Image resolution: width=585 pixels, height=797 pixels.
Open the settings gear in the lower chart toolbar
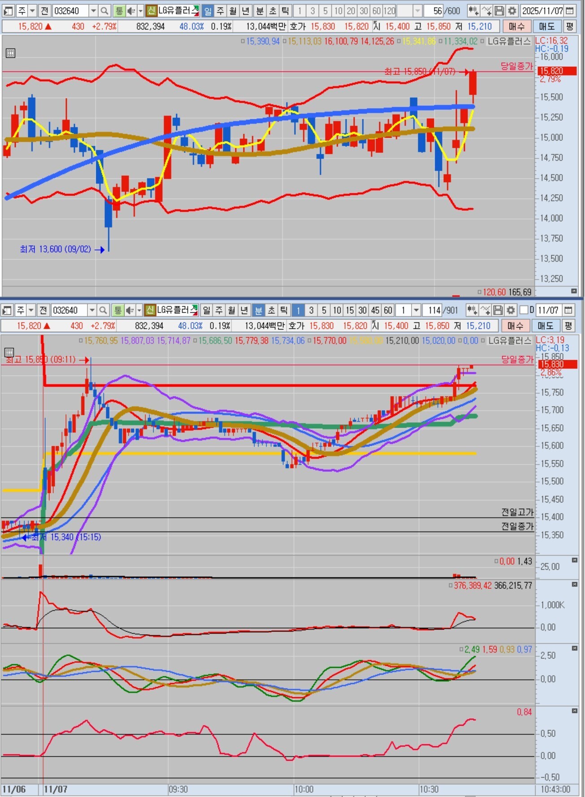click(511, 310)
